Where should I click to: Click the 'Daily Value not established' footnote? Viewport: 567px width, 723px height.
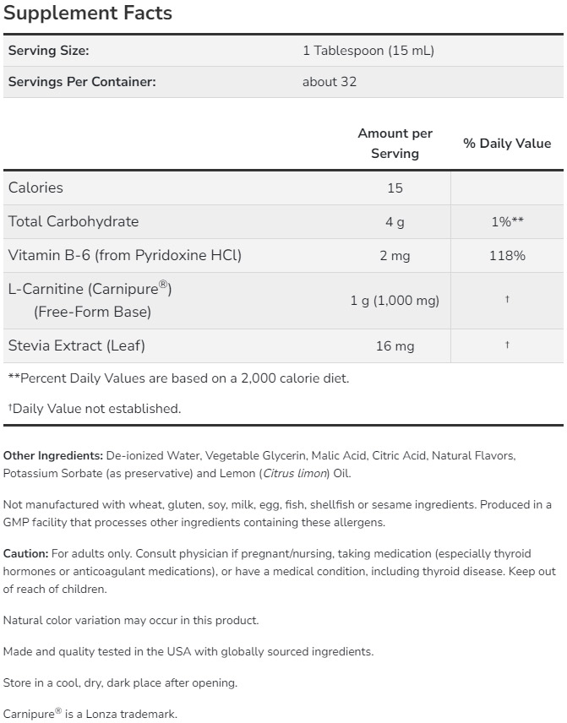pos(95,409)
